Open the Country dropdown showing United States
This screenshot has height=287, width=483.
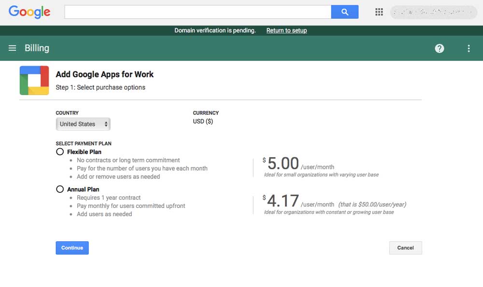click(x=83, y=124)
